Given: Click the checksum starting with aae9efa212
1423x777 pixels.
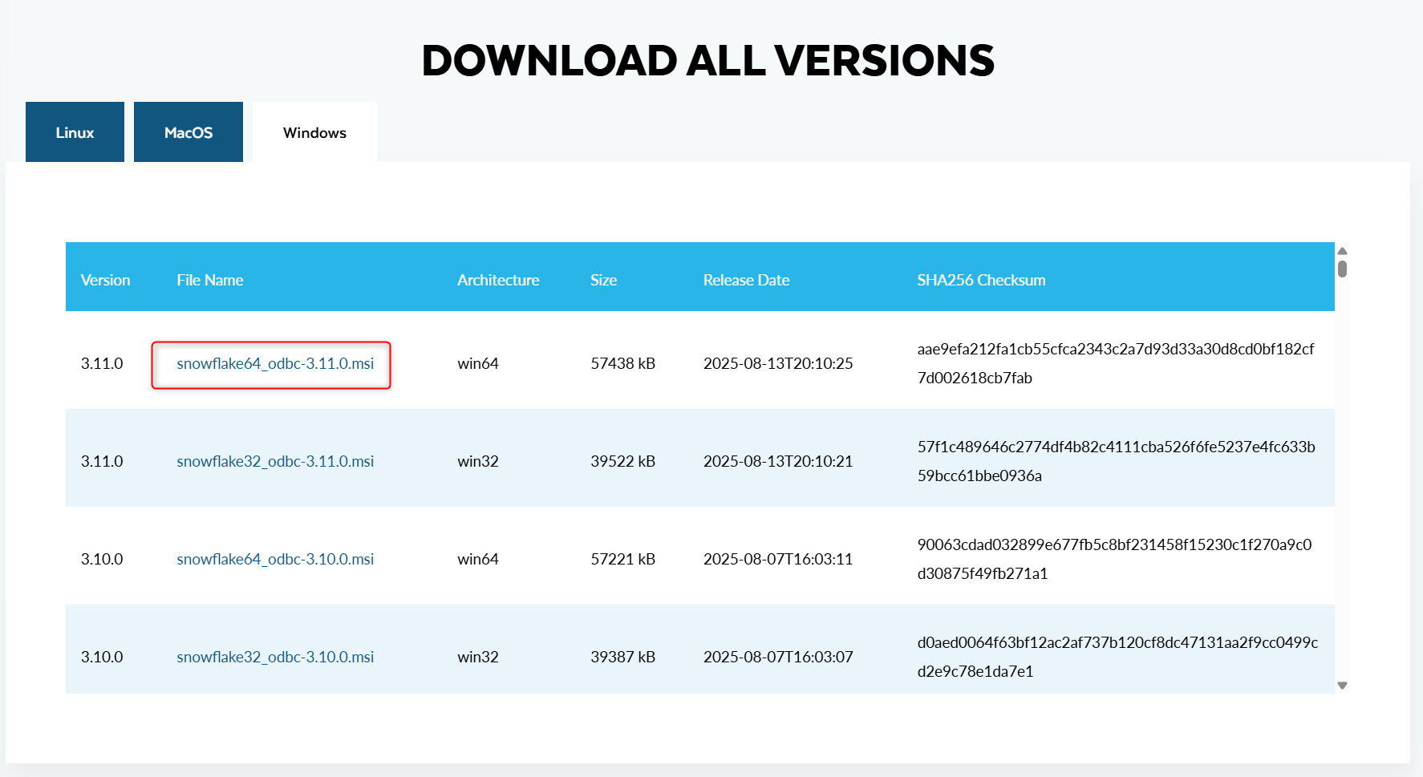Looking at the screenshot, I should [x=1115, y=363].
